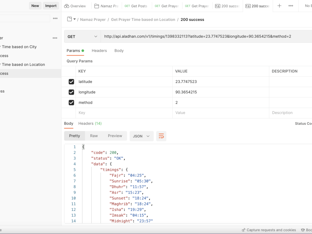Select the Params tab

pyautogui.click(x=75, y=51)
